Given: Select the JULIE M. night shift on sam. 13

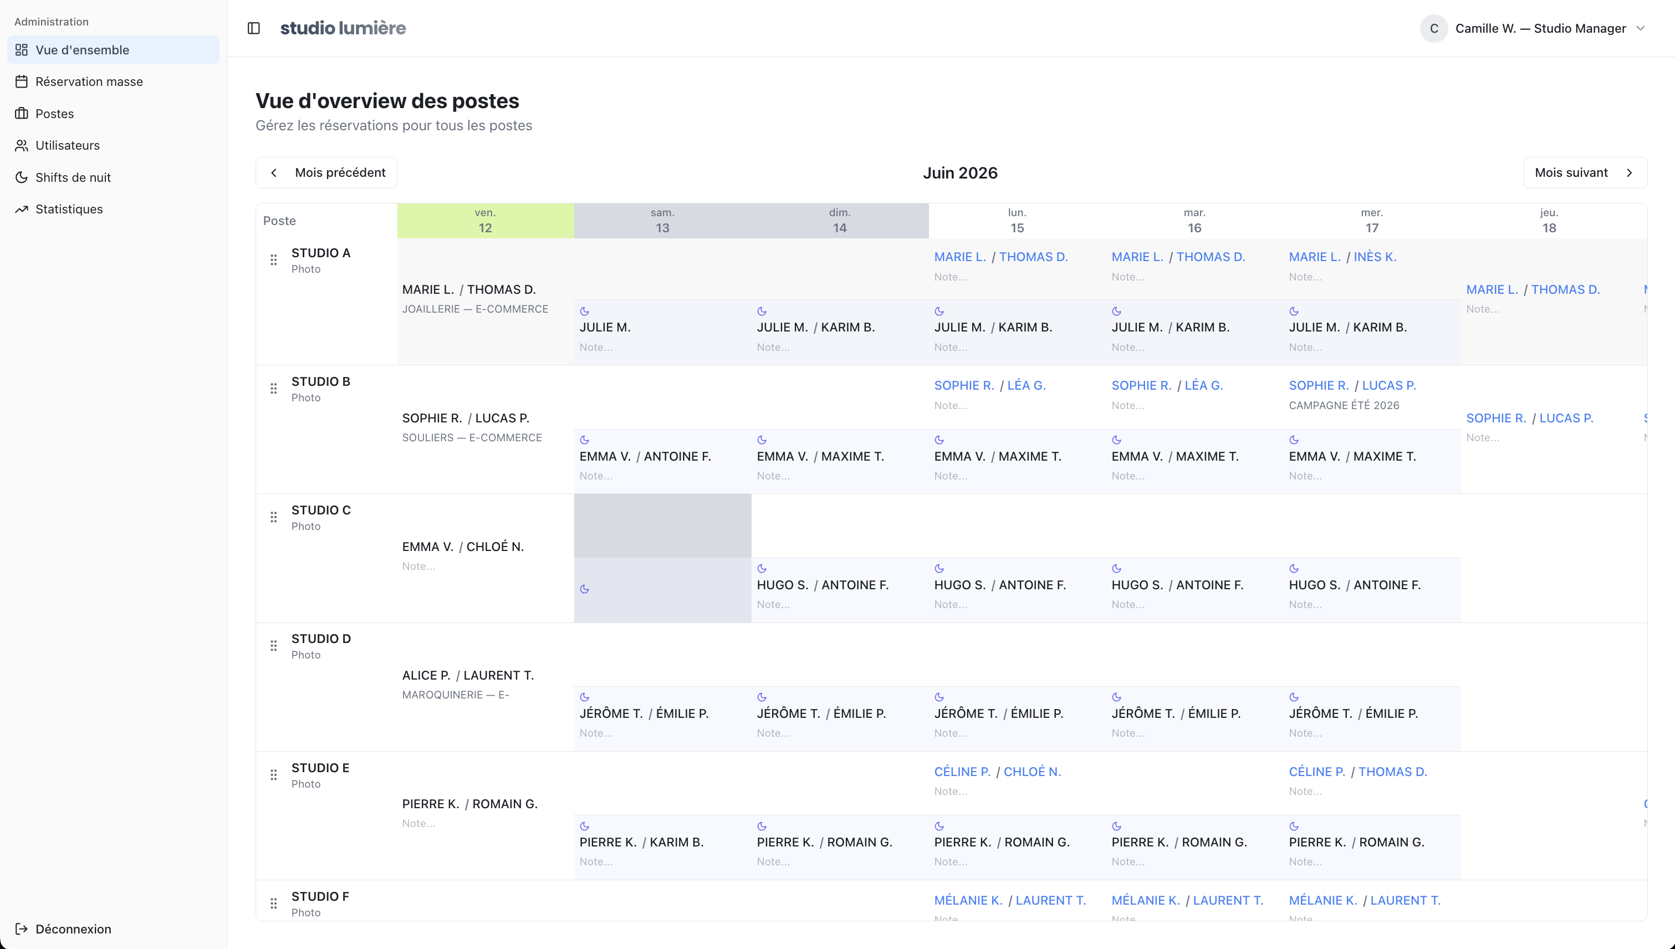Looking at the screenshot, I should [x=605, y=327].
